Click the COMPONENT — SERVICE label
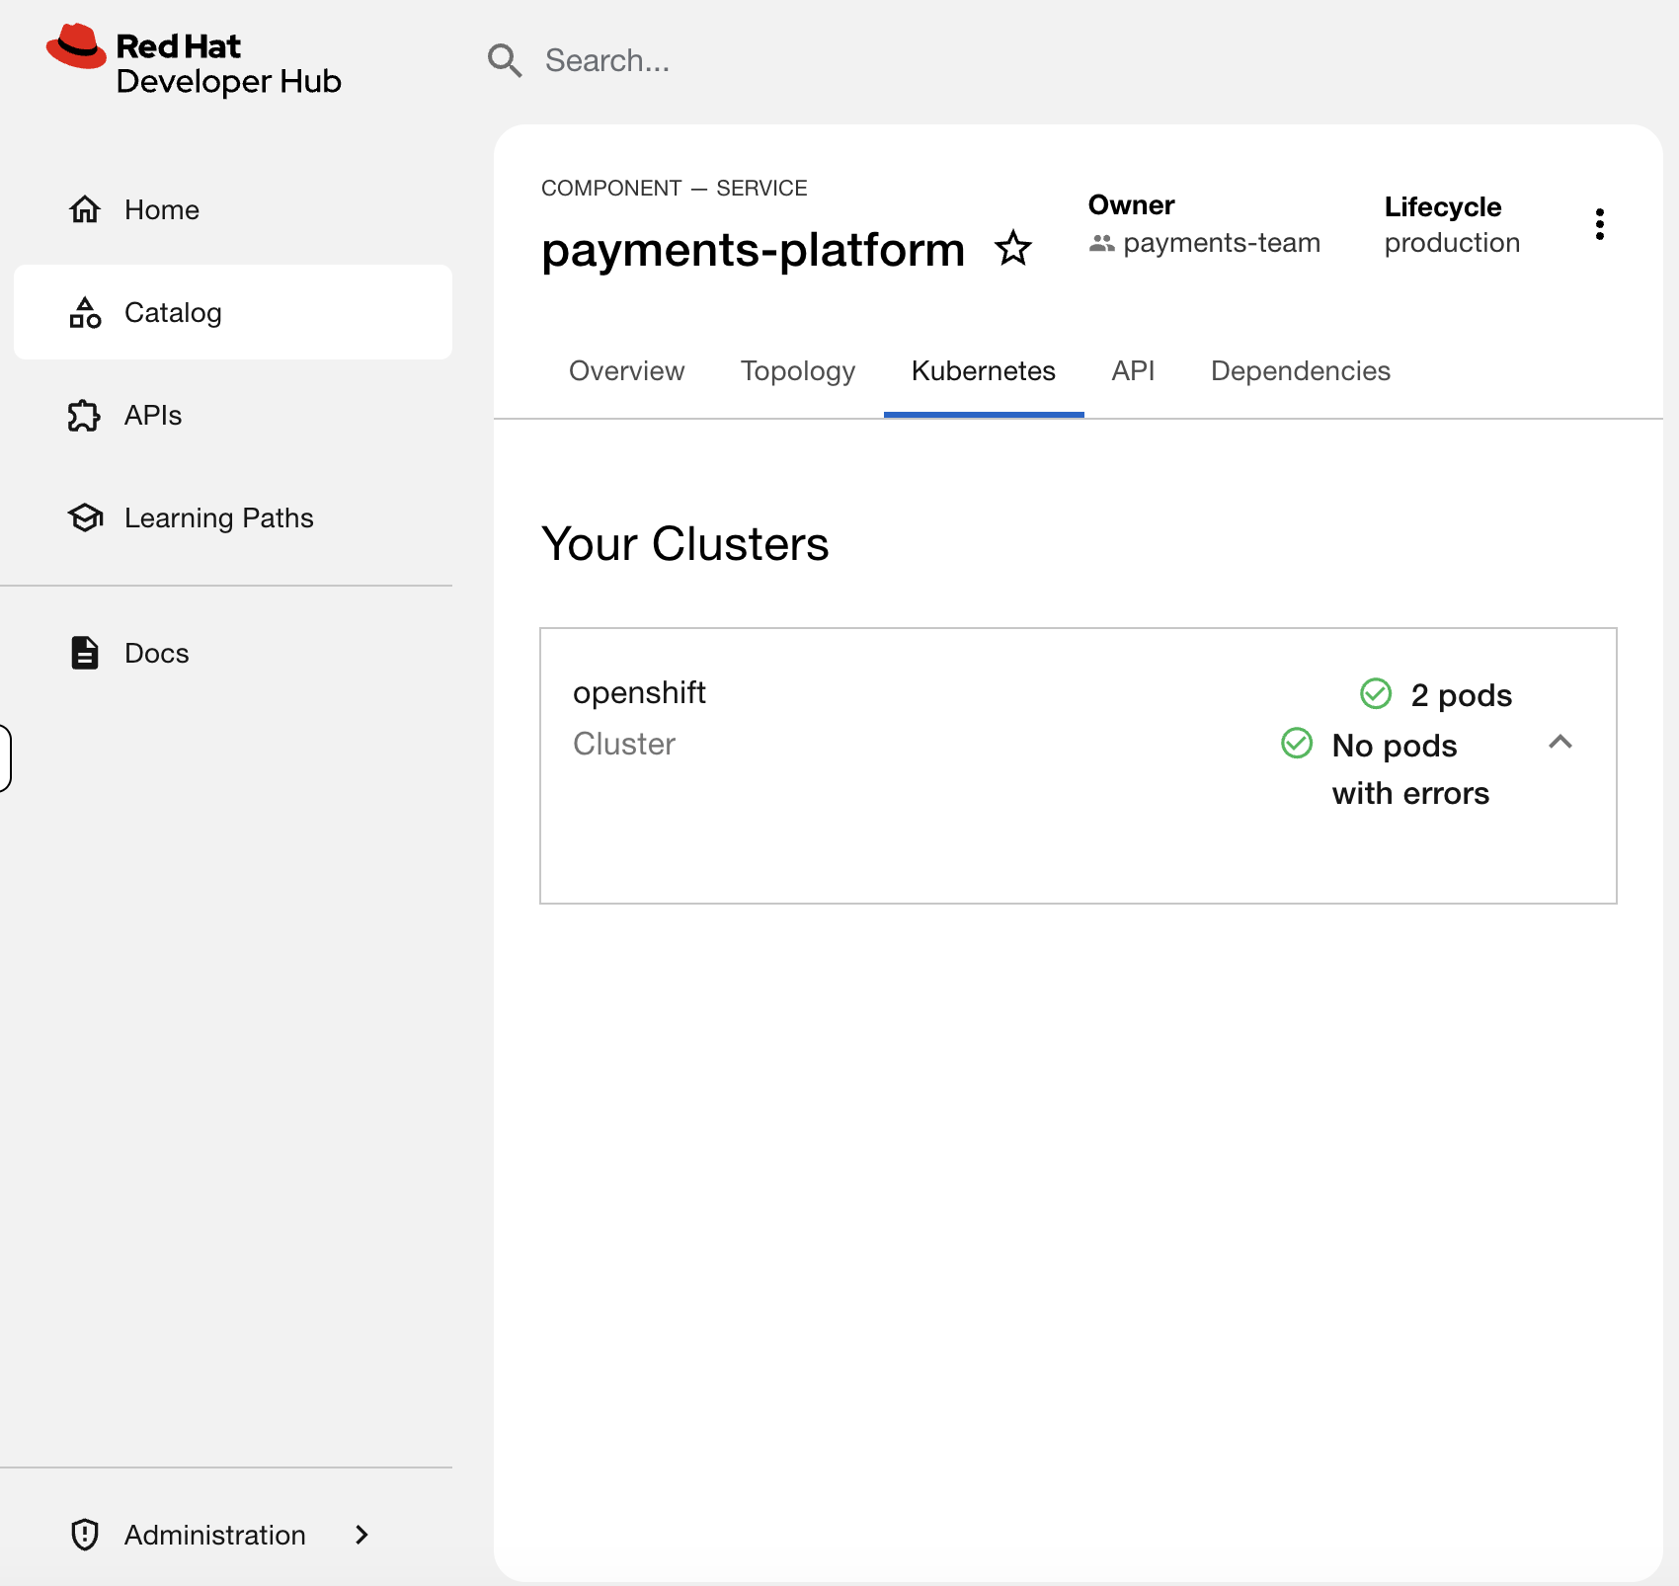 click(x=675, y=188)
